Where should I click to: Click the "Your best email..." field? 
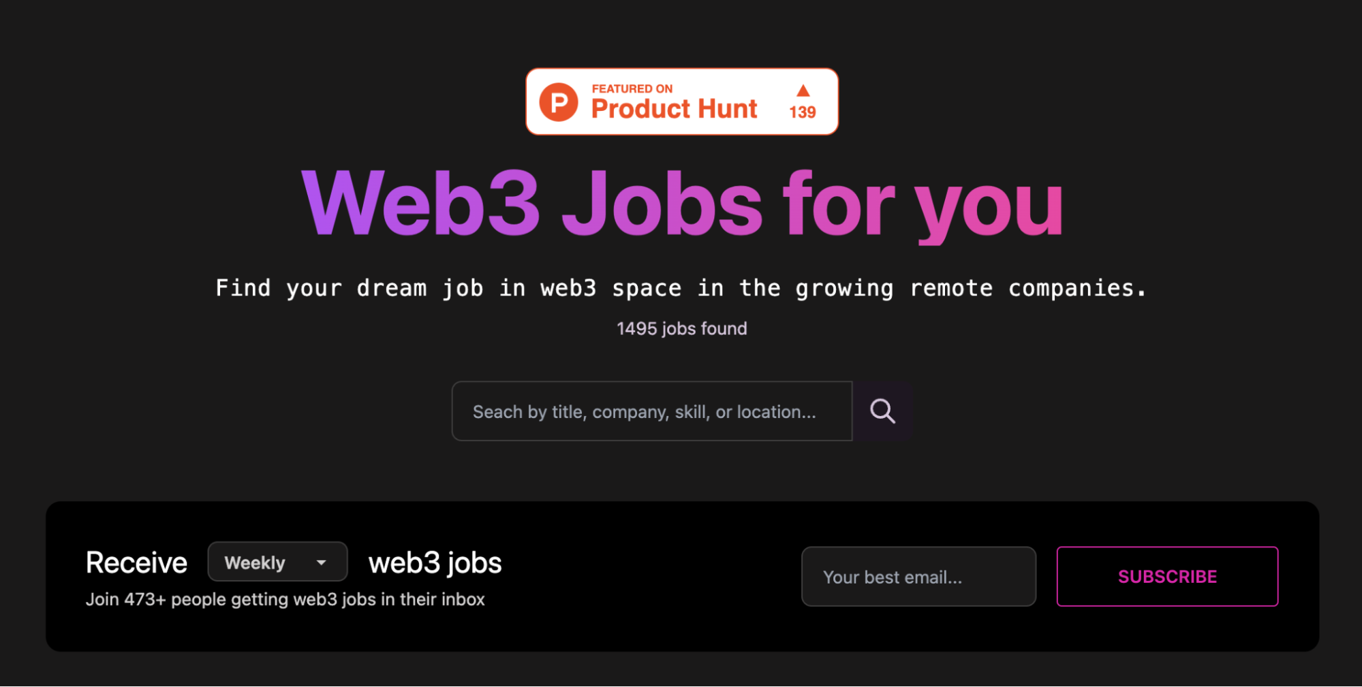tap(918, 577)
